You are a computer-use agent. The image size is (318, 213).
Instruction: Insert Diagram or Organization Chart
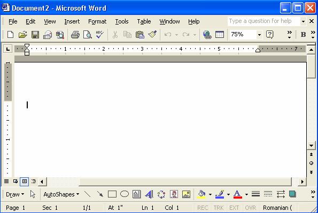161,194
